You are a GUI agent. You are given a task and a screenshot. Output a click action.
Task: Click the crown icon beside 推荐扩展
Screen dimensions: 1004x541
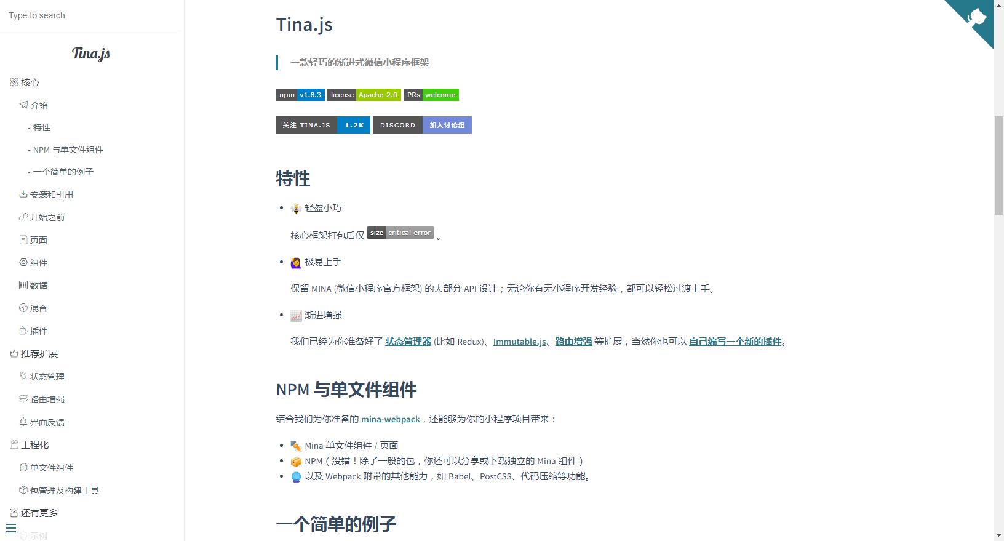14,353
